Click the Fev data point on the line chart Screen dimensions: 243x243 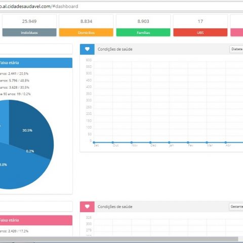188,142
